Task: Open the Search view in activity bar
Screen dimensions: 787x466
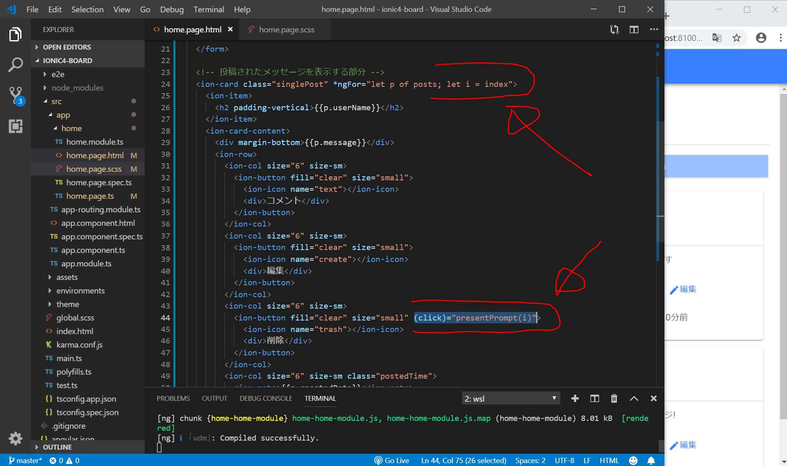Action: pos(15,64)
